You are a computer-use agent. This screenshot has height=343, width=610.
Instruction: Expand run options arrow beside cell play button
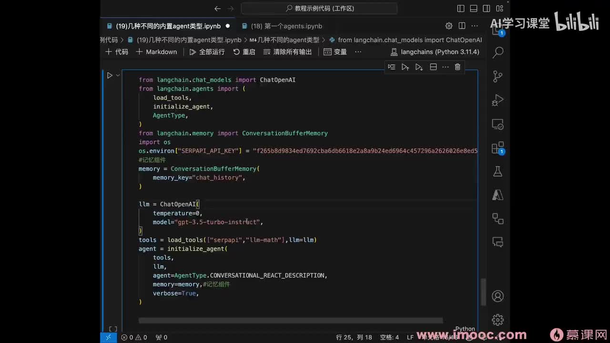pos(118,75)
